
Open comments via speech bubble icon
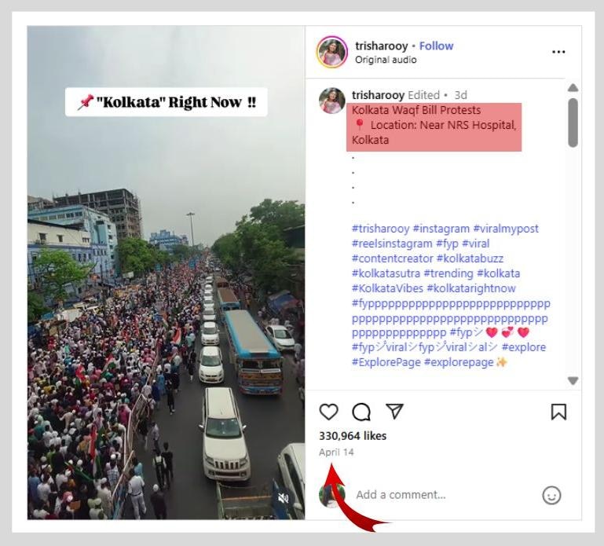361,412
